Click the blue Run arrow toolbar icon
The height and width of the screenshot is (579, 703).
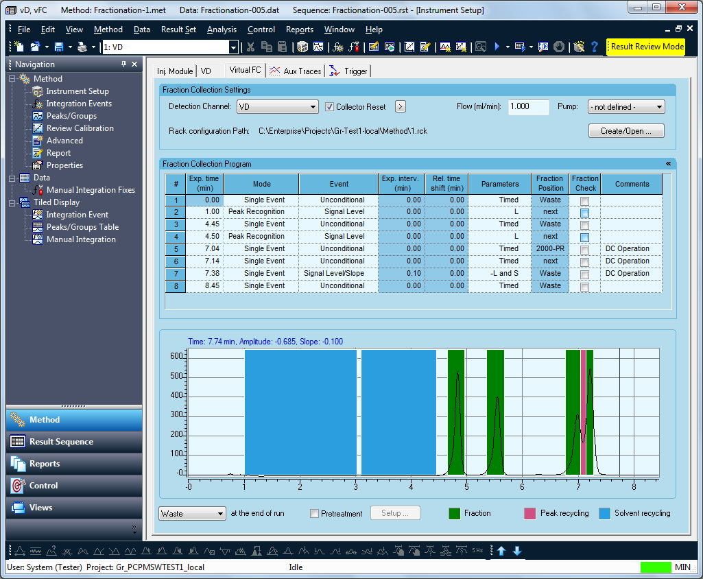click(x=496, y=47)
